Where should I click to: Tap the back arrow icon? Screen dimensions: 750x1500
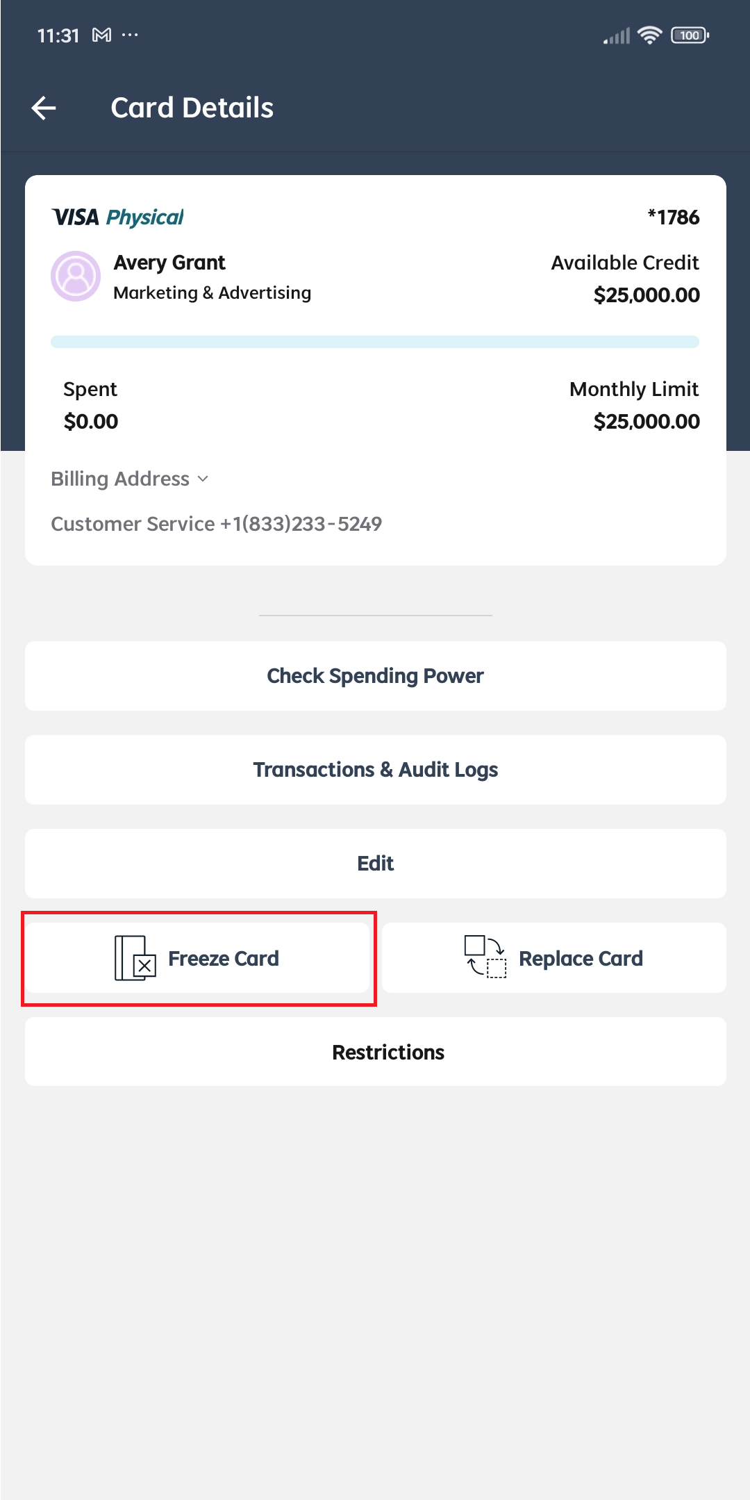44,108
